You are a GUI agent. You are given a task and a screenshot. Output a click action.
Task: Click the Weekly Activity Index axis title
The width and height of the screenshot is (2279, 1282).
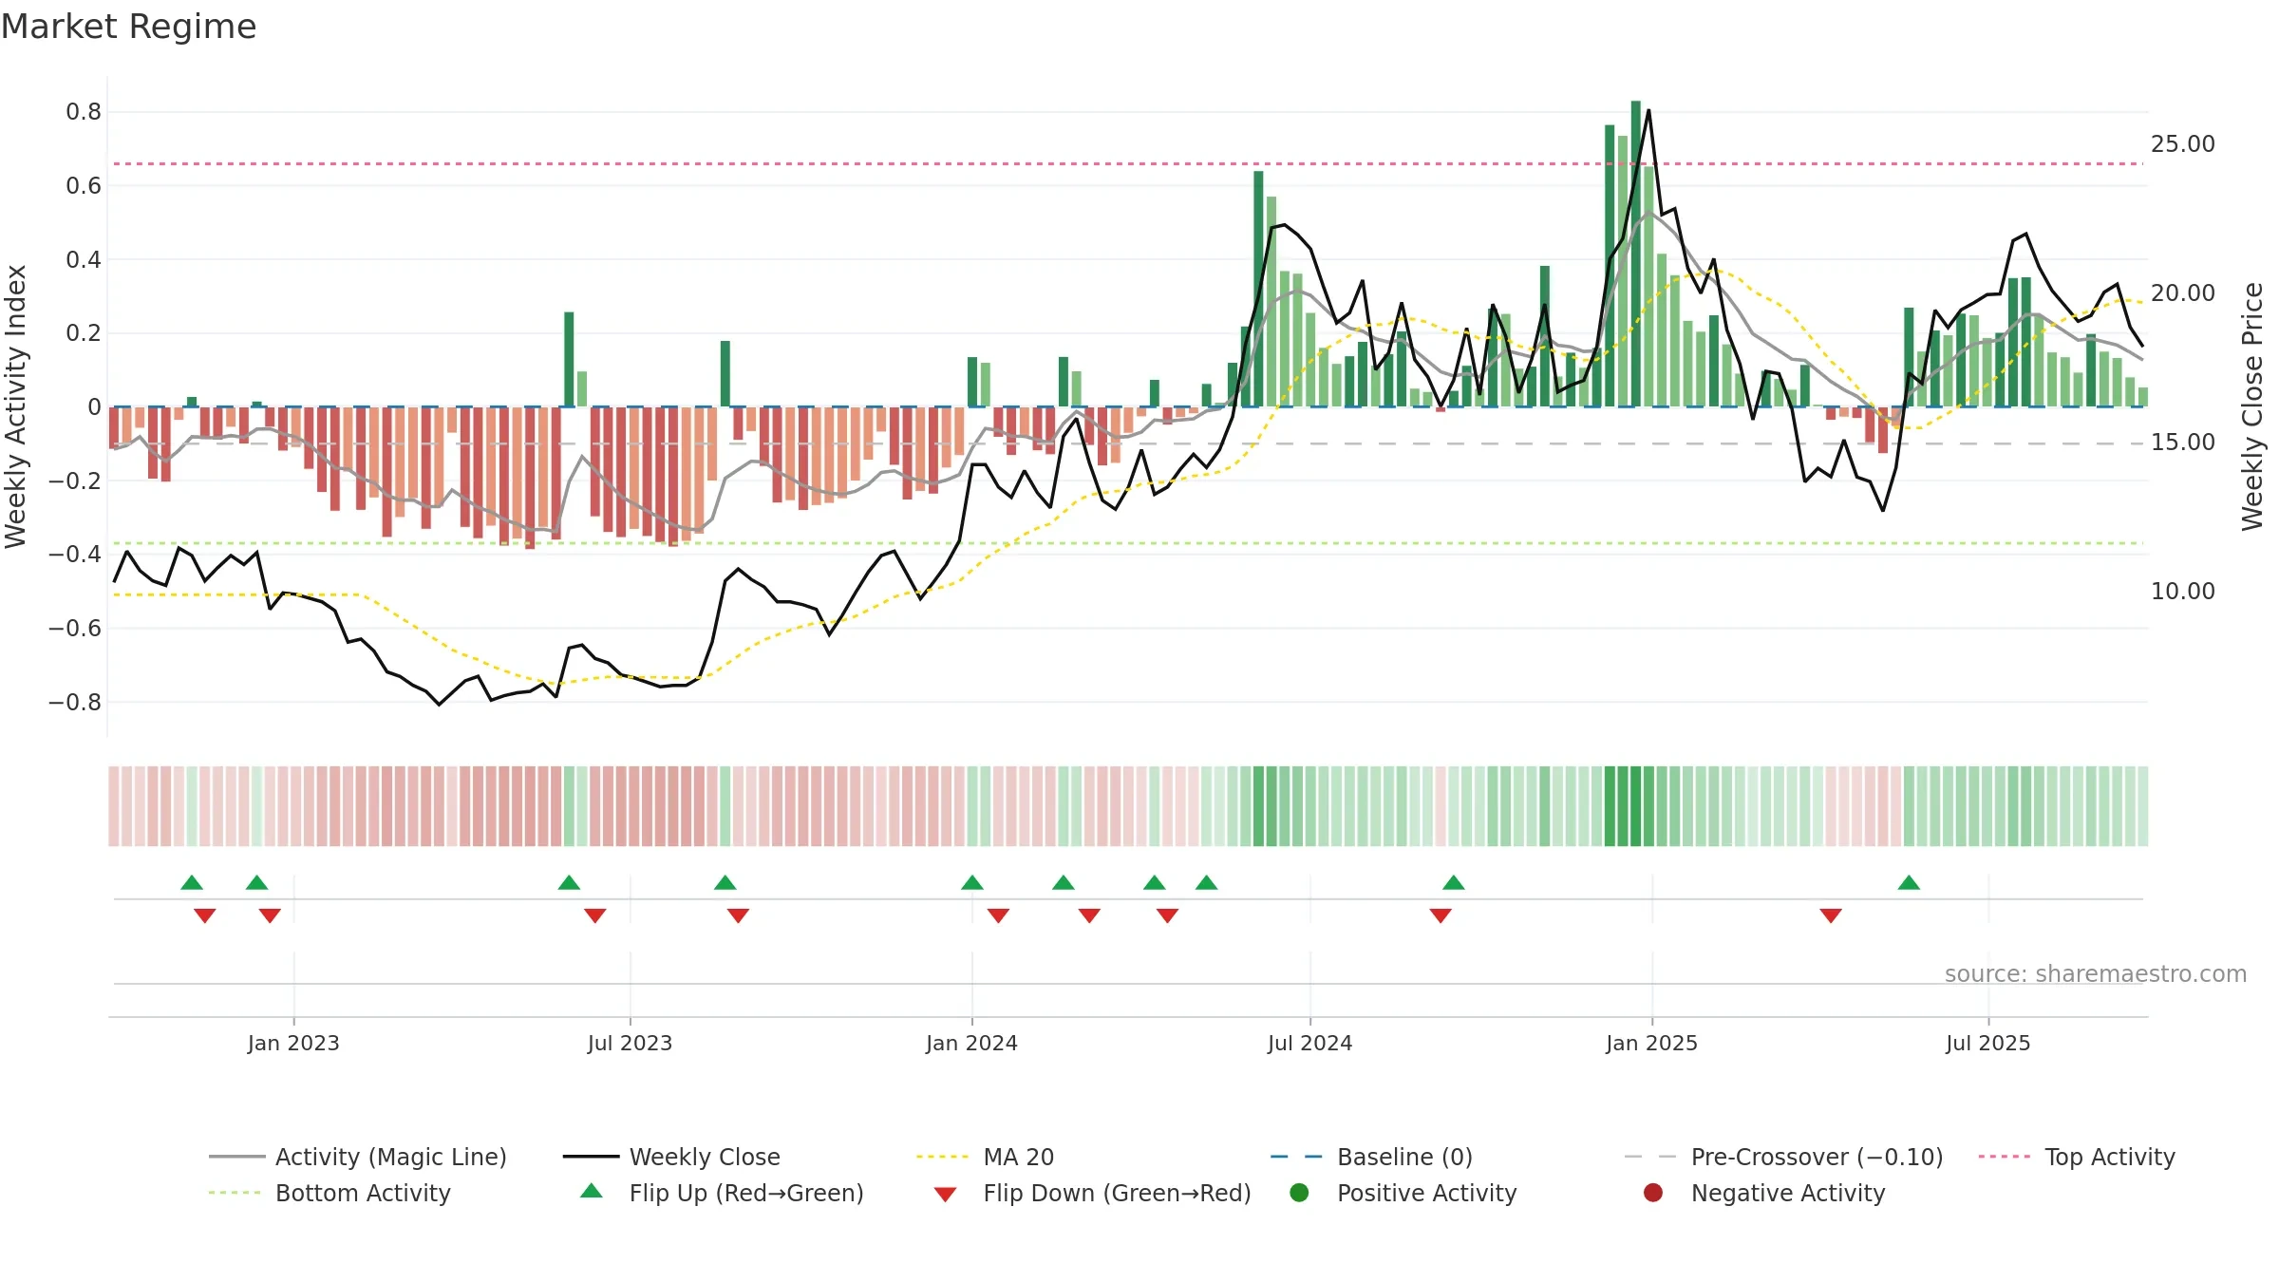pos(15,406)
